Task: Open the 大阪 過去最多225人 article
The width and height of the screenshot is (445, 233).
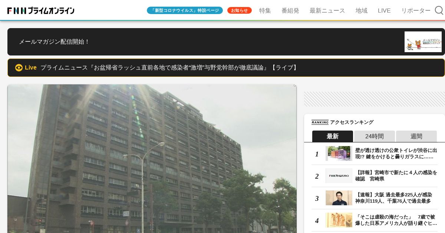Action: [x=394, y=198]
